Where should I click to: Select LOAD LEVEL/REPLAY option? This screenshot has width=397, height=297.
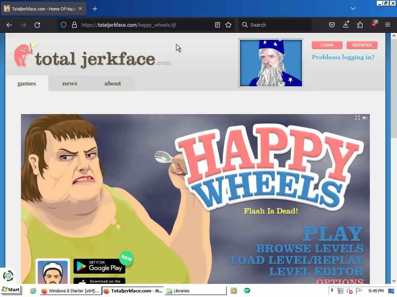click(x=297, y=260)
